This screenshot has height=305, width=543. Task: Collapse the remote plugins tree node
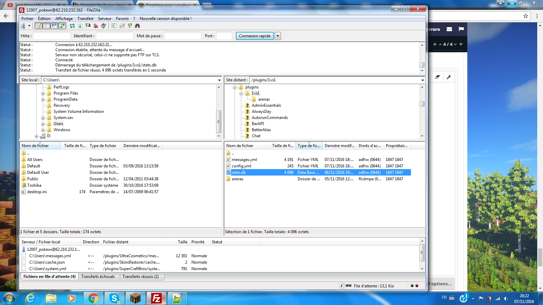click(x=235, y=87)
